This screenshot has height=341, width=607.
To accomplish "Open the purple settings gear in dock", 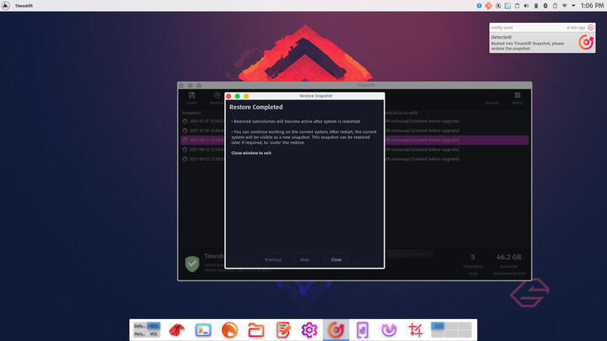I will [309, 330].
